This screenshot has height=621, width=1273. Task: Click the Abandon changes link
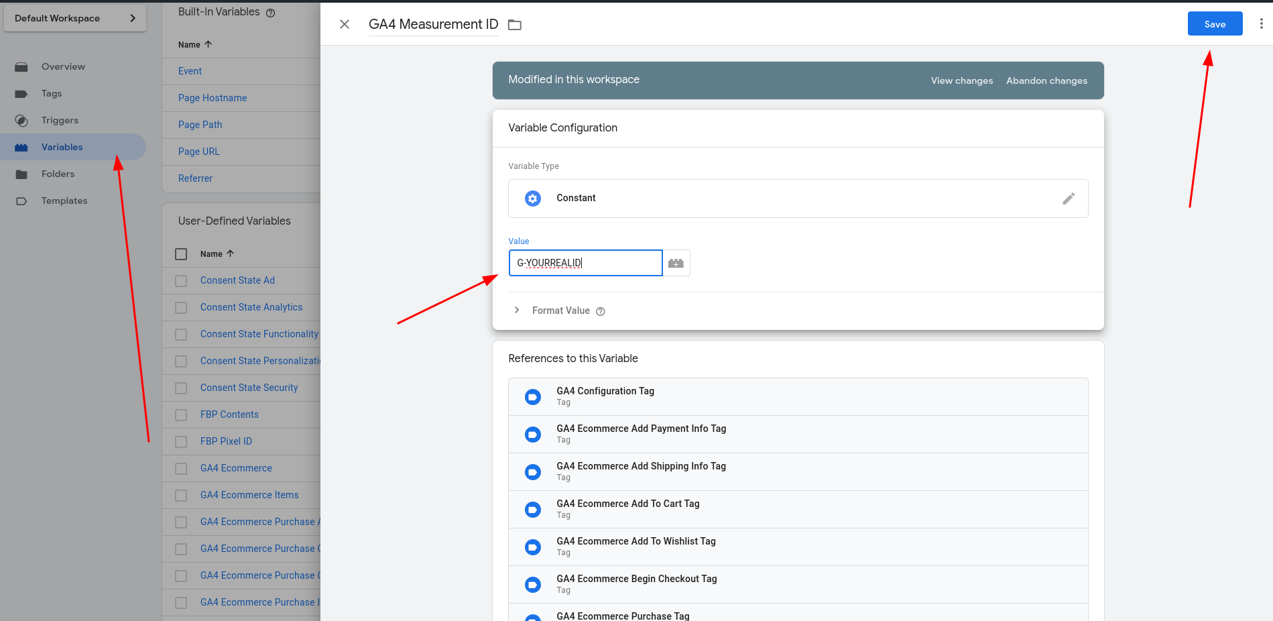pyautogui.click(x=1046, y=80)
